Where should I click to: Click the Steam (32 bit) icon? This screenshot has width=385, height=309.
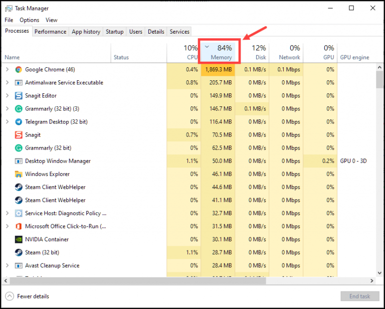coord(19,252)
